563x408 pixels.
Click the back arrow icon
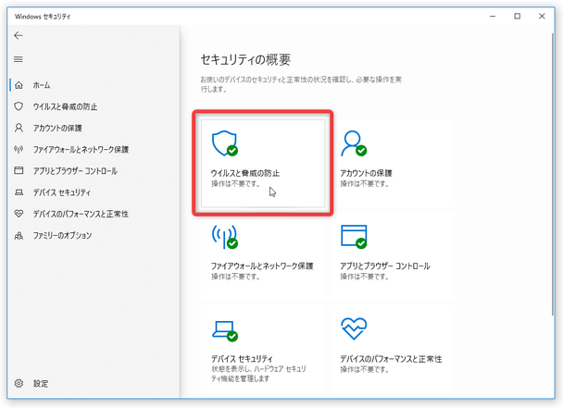pos(19,35)
